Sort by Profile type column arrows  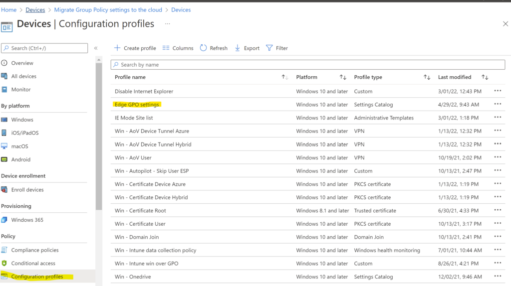point(427,77)
